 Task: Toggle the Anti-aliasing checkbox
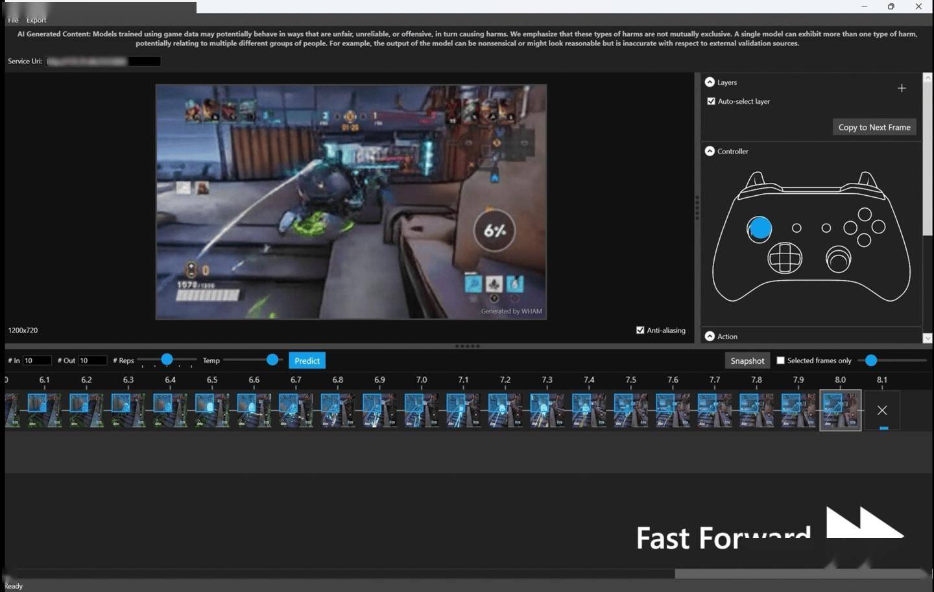pyautogui.click(x=640, y=330)
